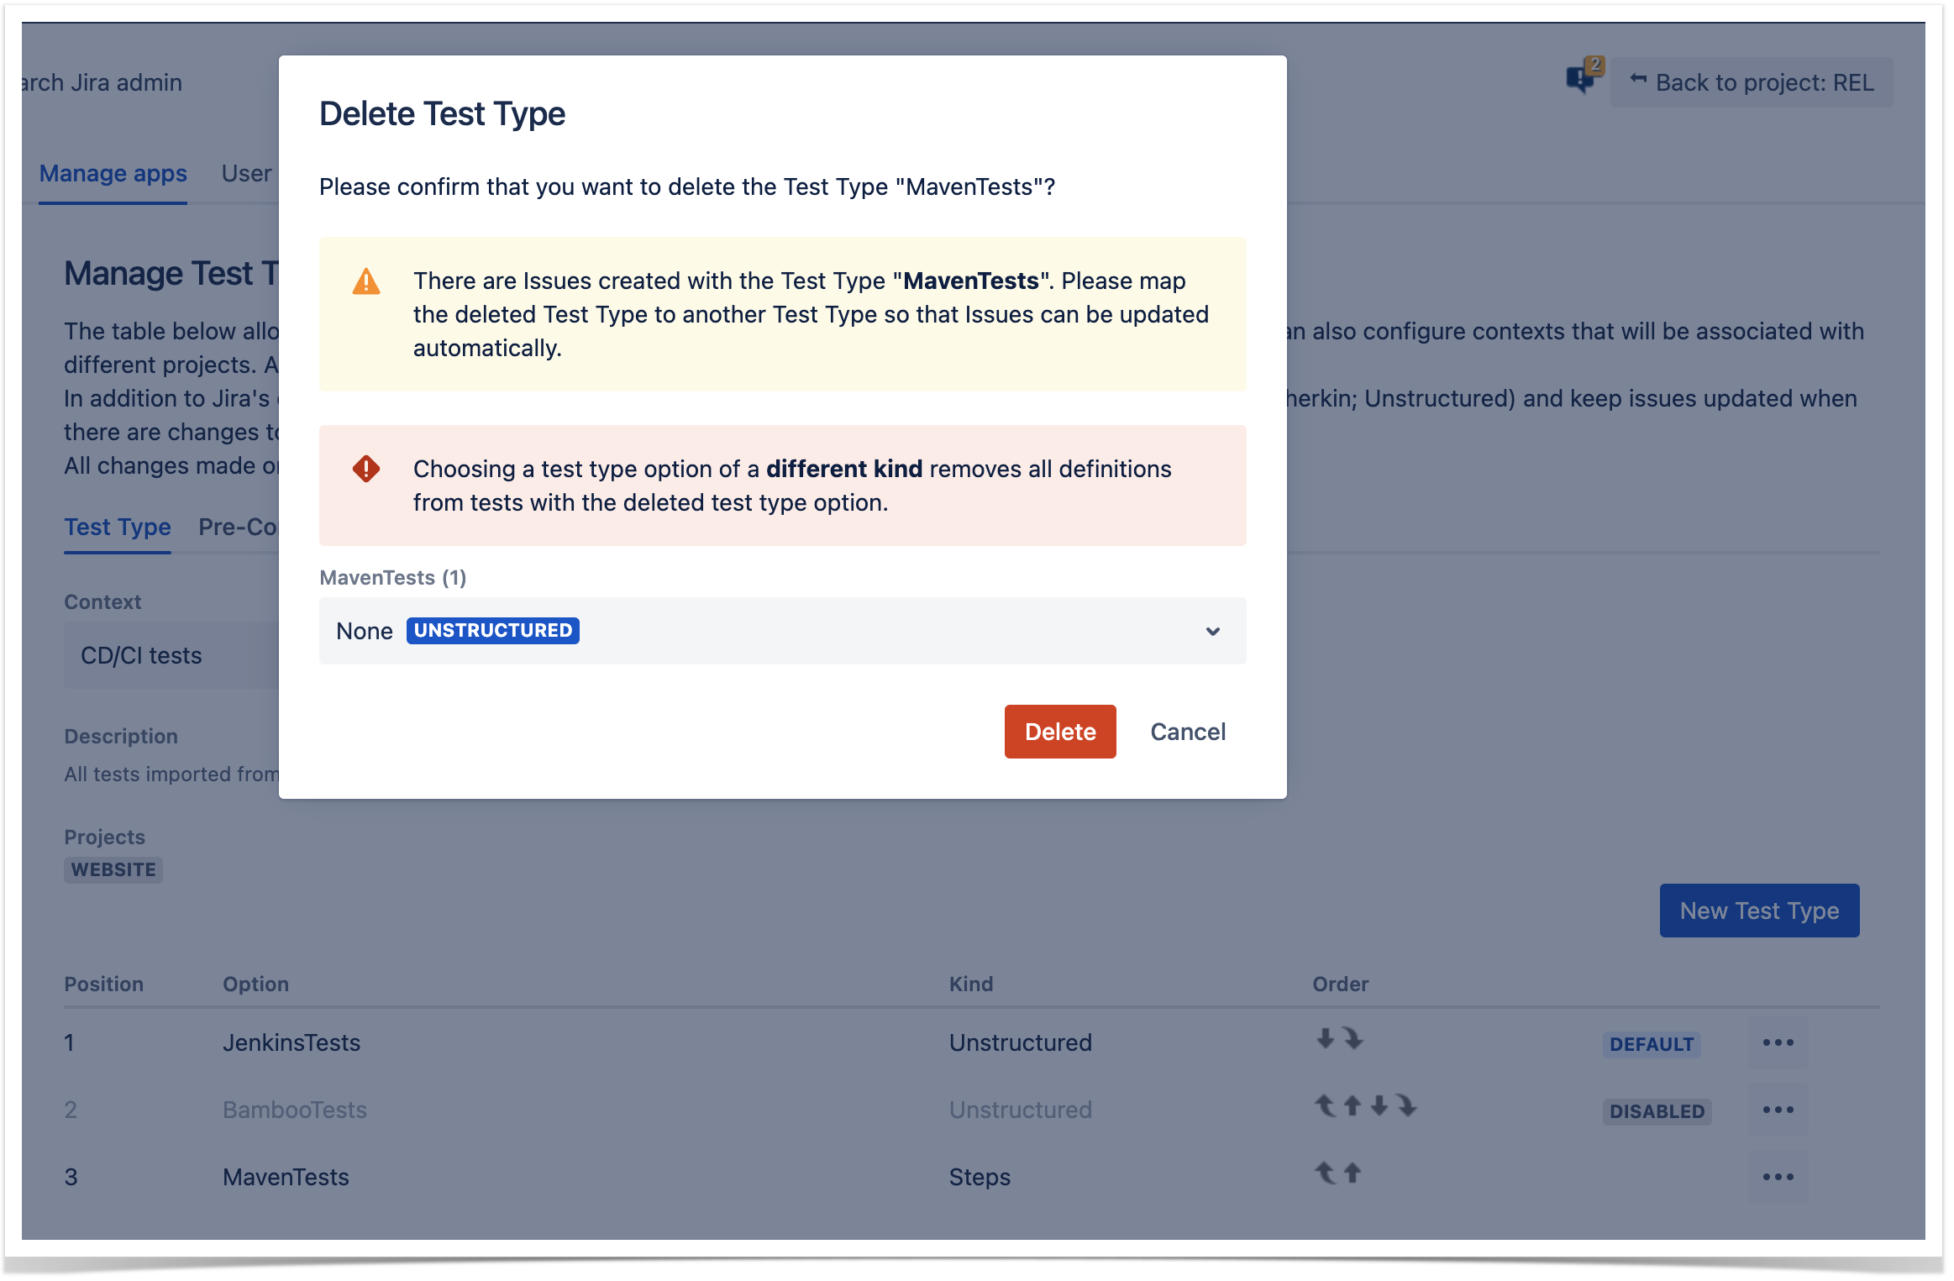Click position number 3 cell
This screenshot has height=1281, width=1954.
tap(71, 1177)
